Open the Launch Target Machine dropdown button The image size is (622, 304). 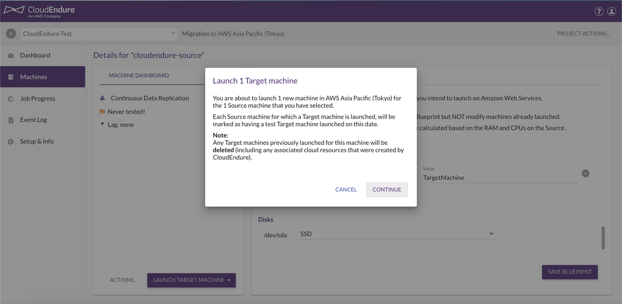tap(191, 280)
